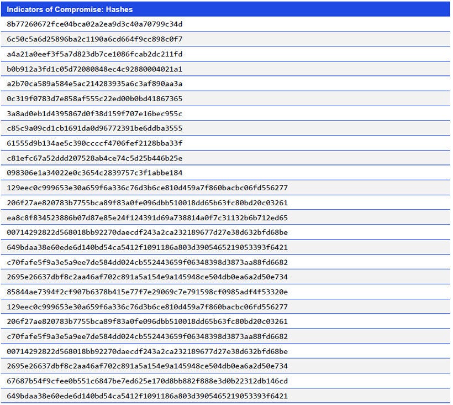Select hash starting with 8b77260672fce04b
This screenshot has height=405, width=453.
(x=94, y=24)
